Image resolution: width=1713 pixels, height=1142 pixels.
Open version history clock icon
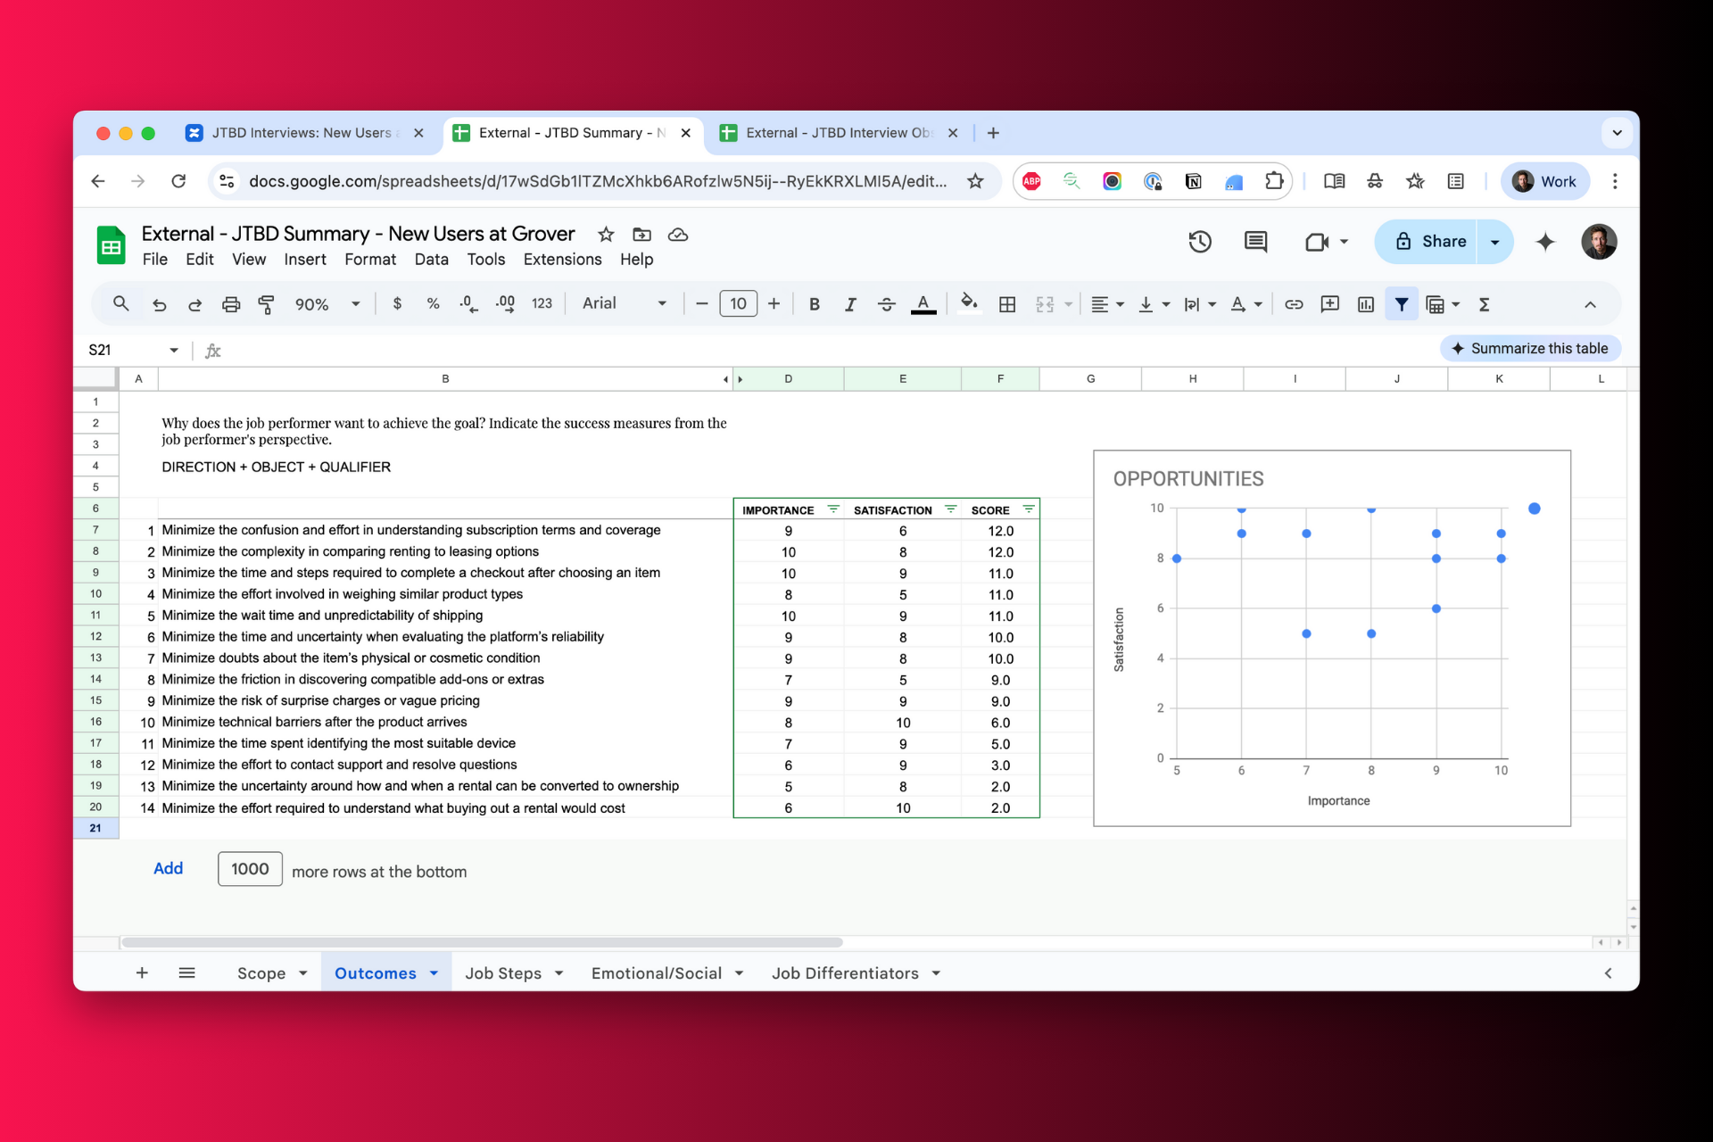coord(1199,242)
